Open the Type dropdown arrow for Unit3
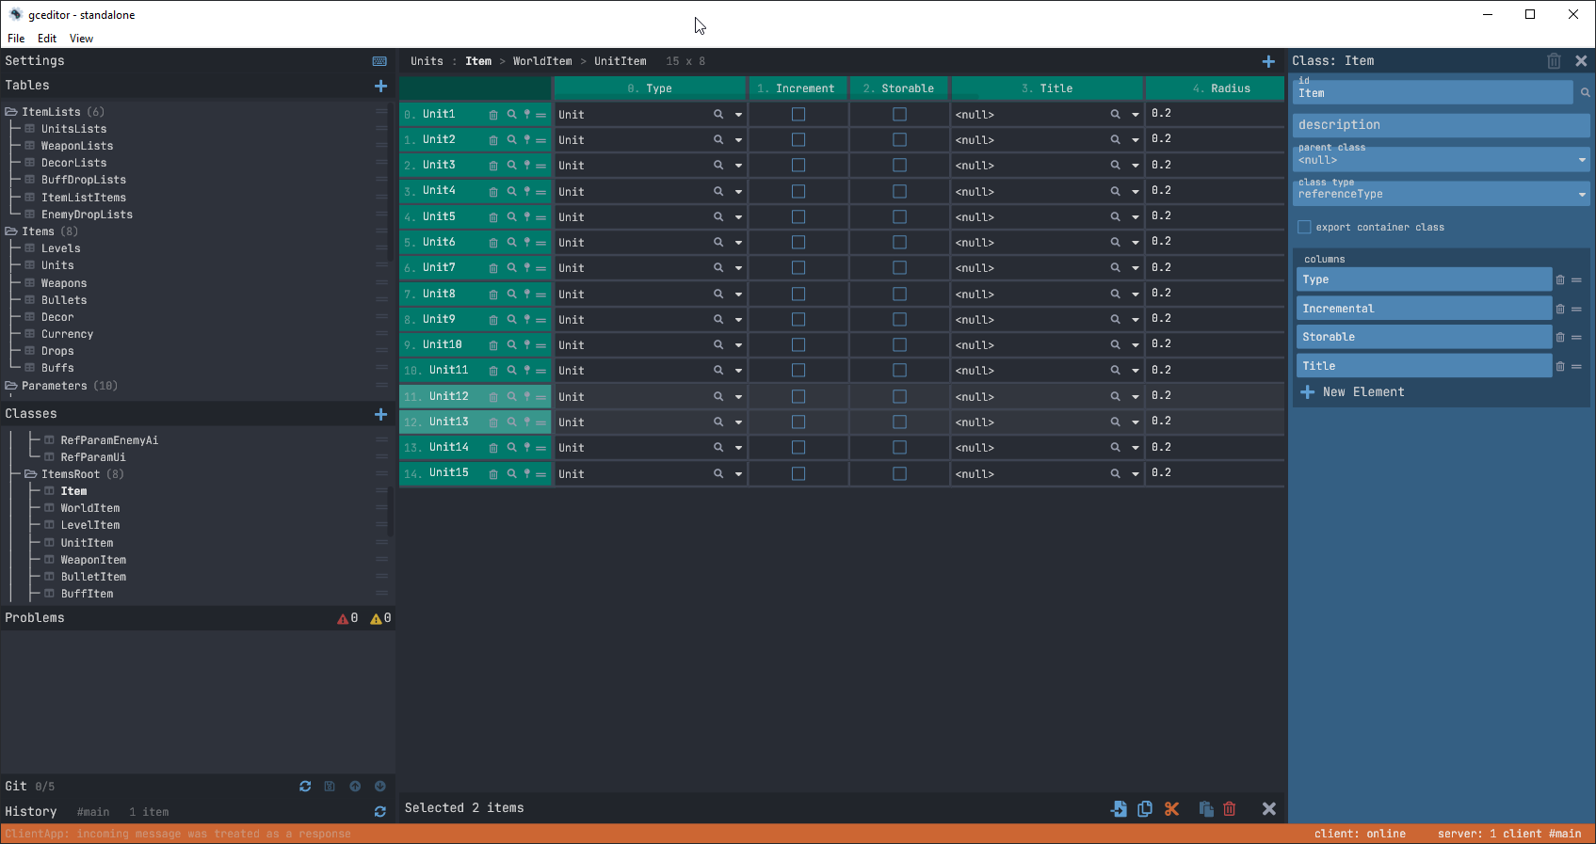This screenshot has height=844, width=1596. tap(738, 166)
